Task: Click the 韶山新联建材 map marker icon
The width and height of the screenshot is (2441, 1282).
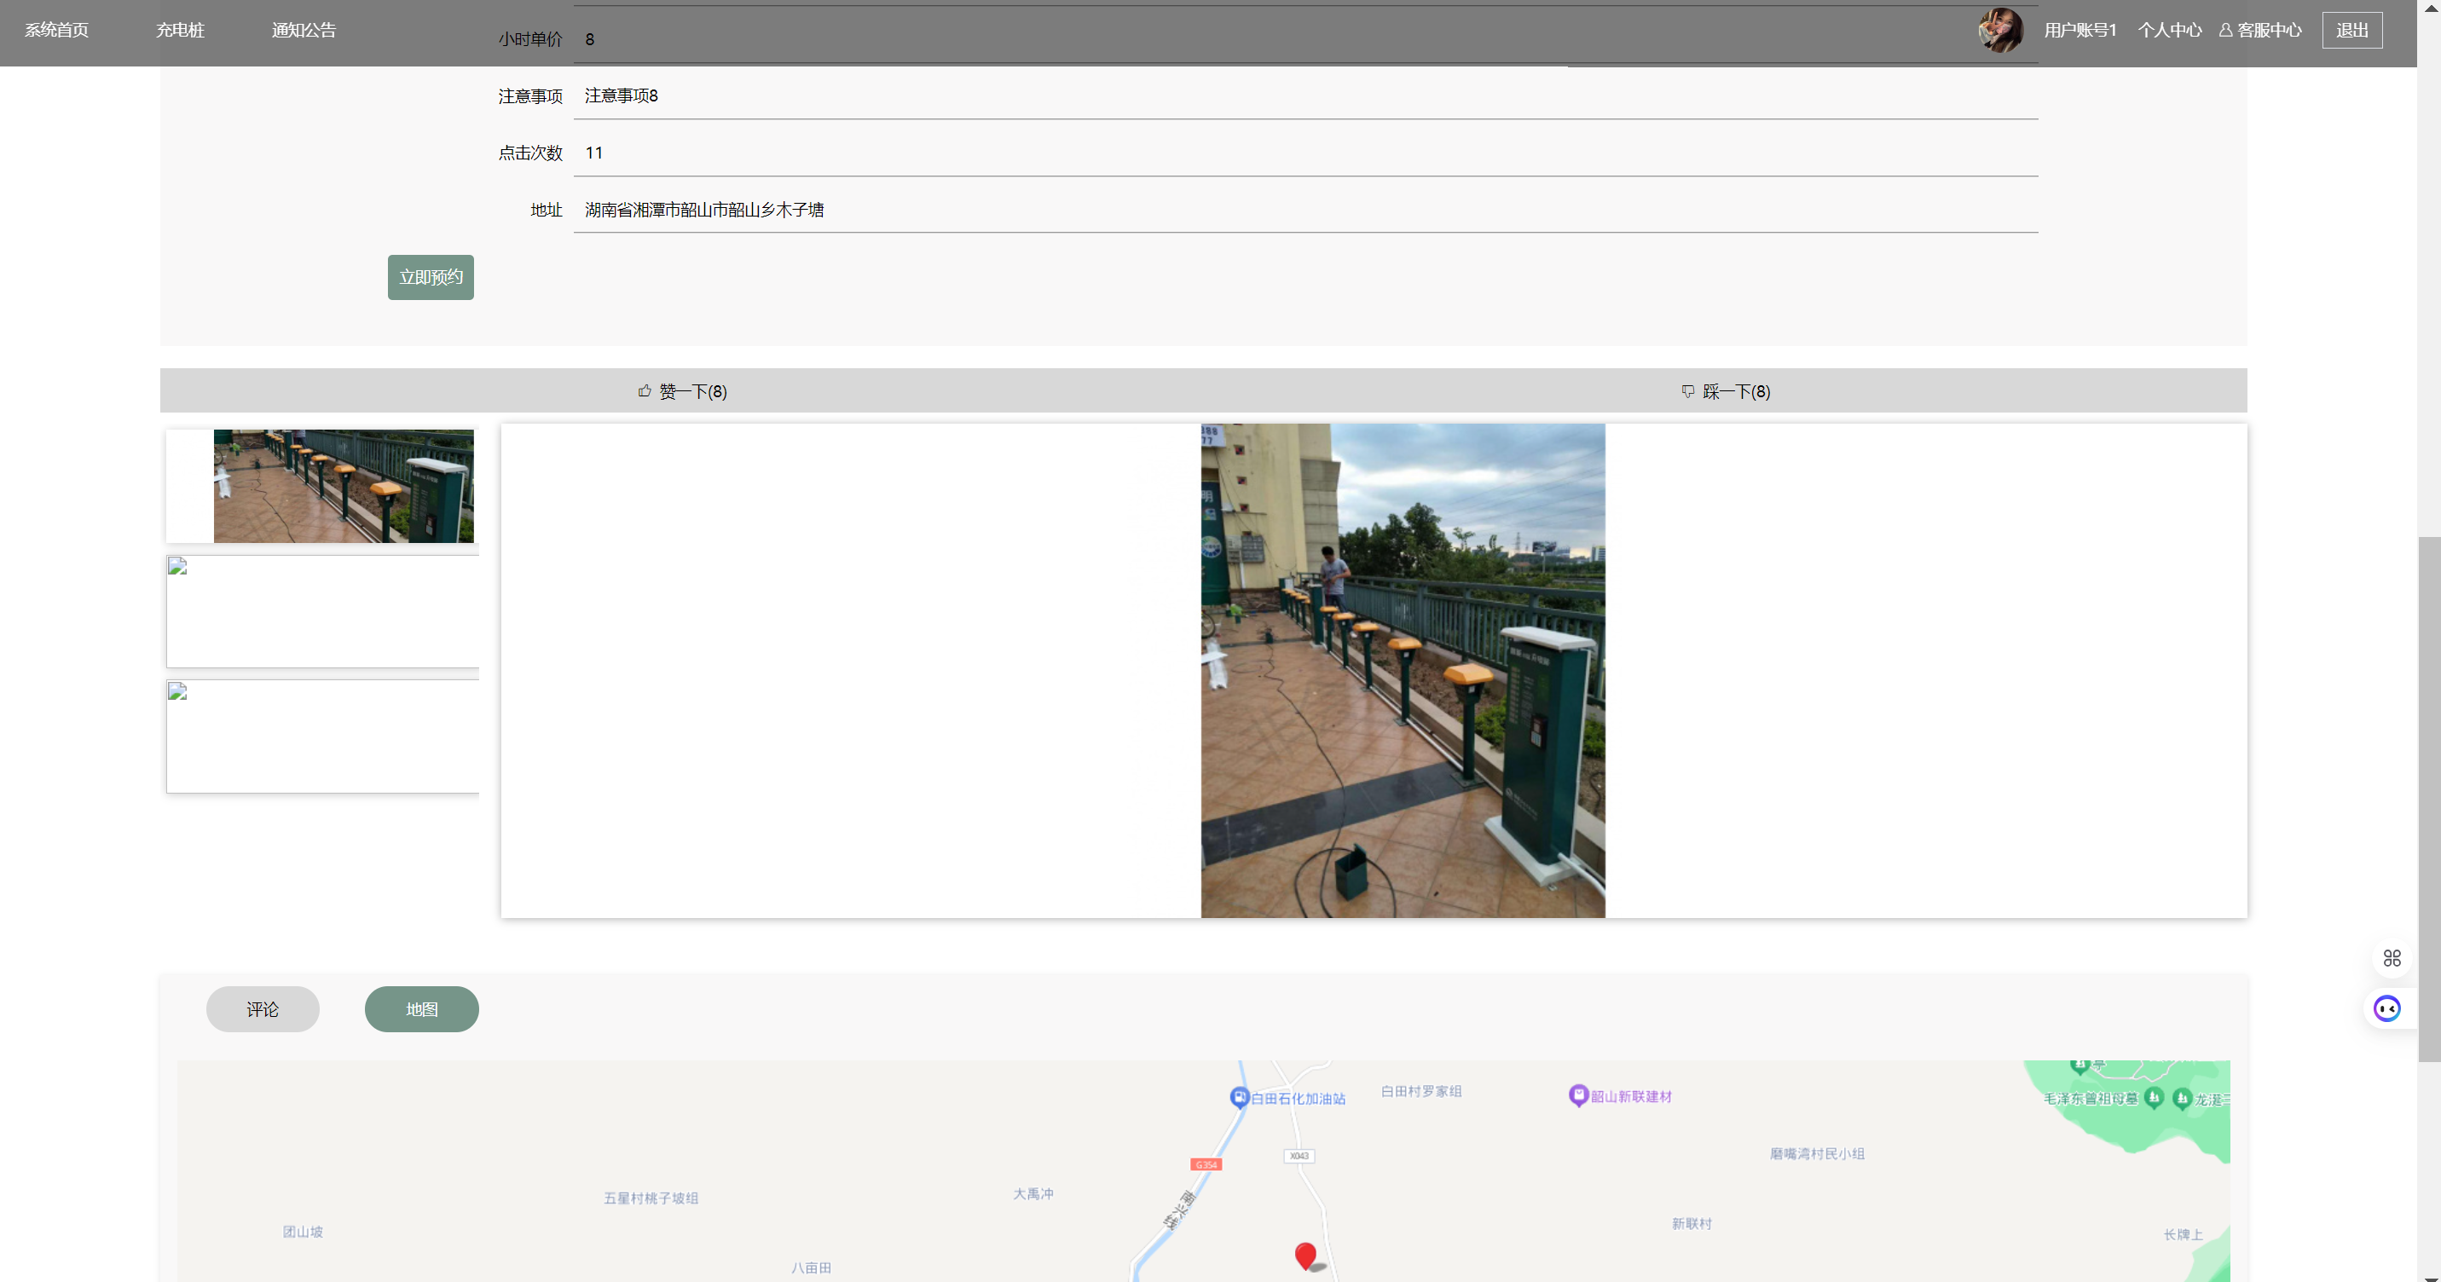Action: click(x=1578, y=1095)
